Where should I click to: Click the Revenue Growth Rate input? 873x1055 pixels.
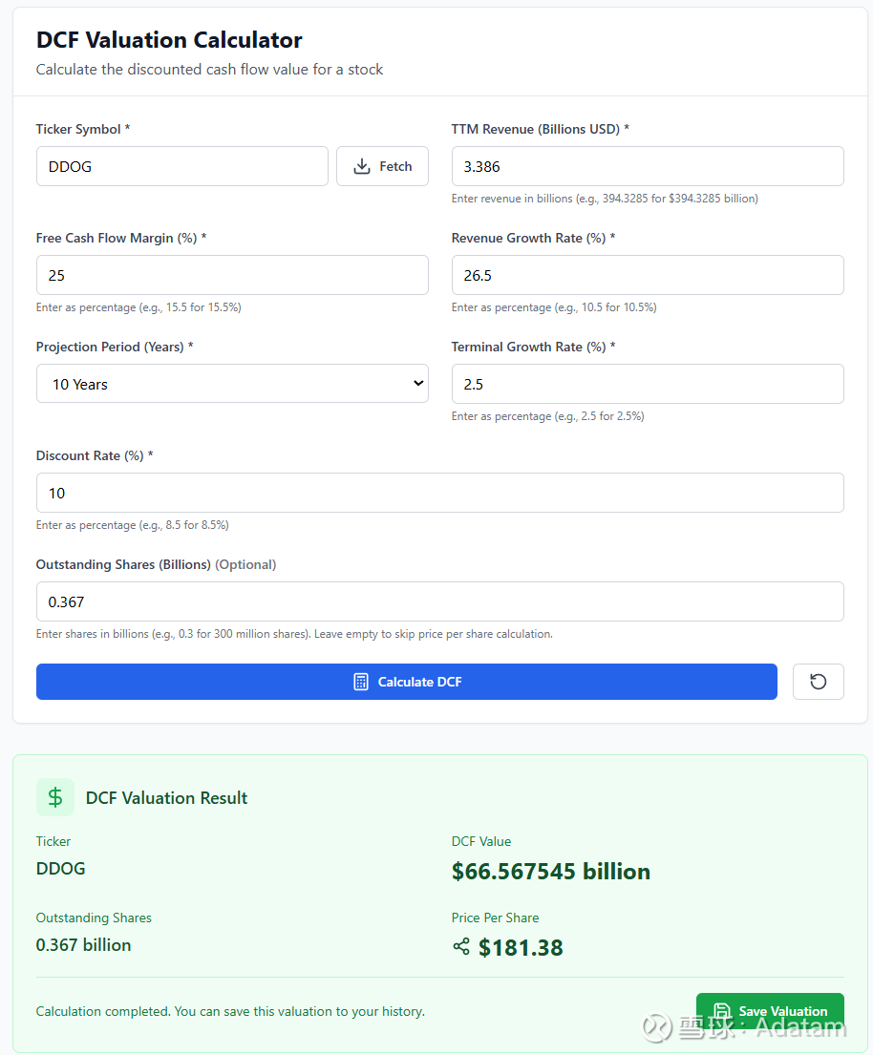(647, 275)
